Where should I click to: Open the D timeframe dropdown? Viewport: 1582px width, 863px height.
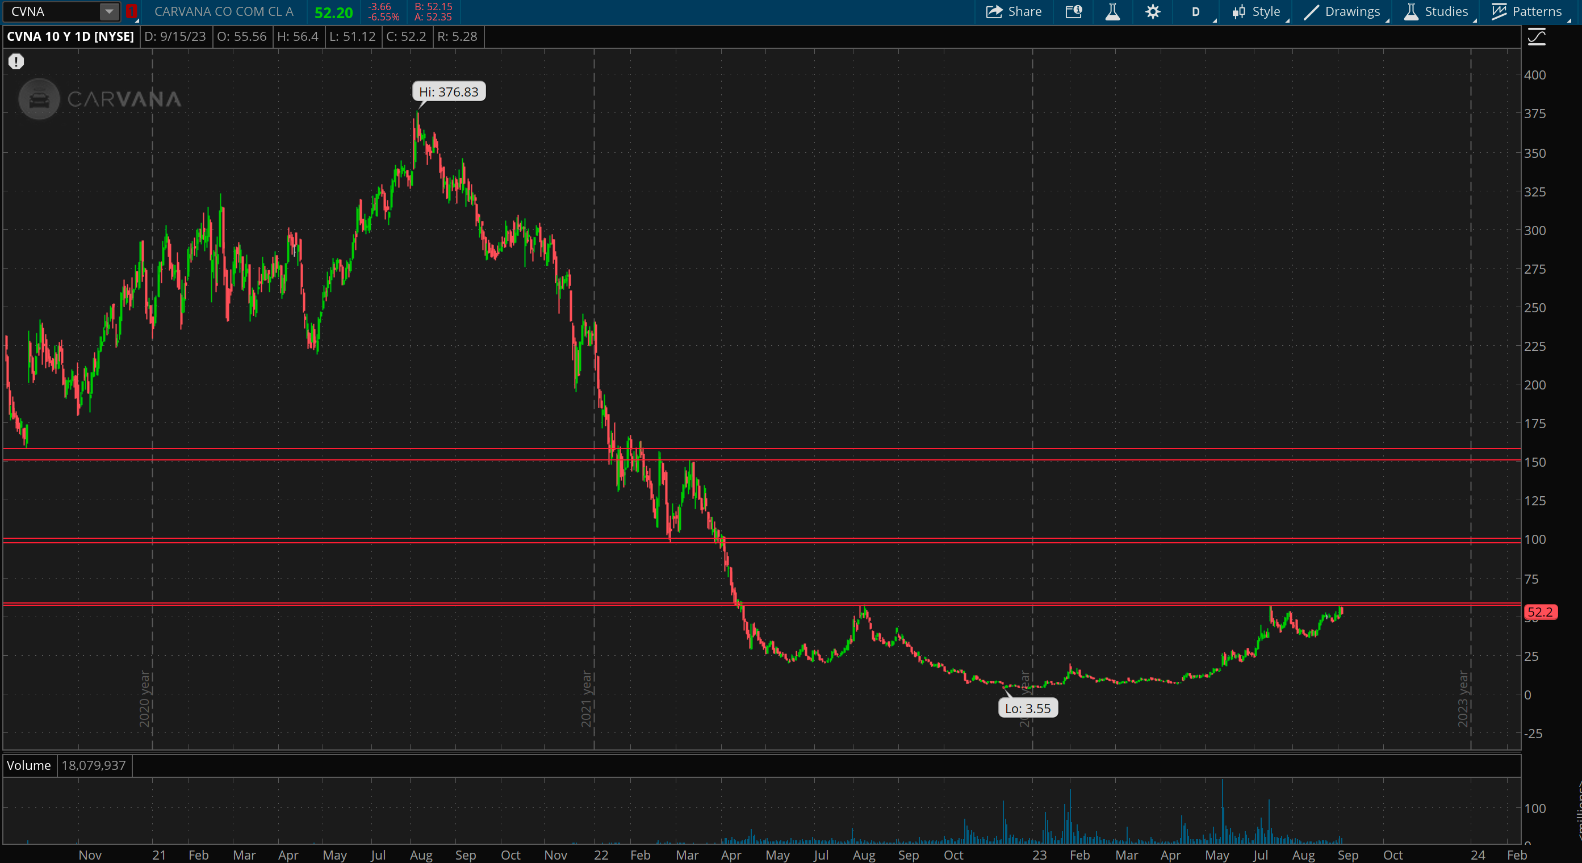pos(1196,12)
